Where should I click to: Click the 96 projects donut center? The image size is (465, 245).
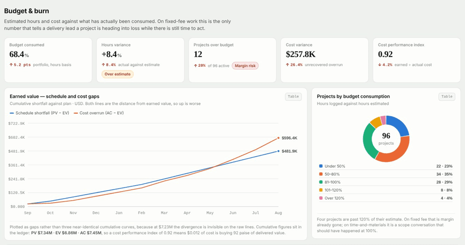point(386,139)
